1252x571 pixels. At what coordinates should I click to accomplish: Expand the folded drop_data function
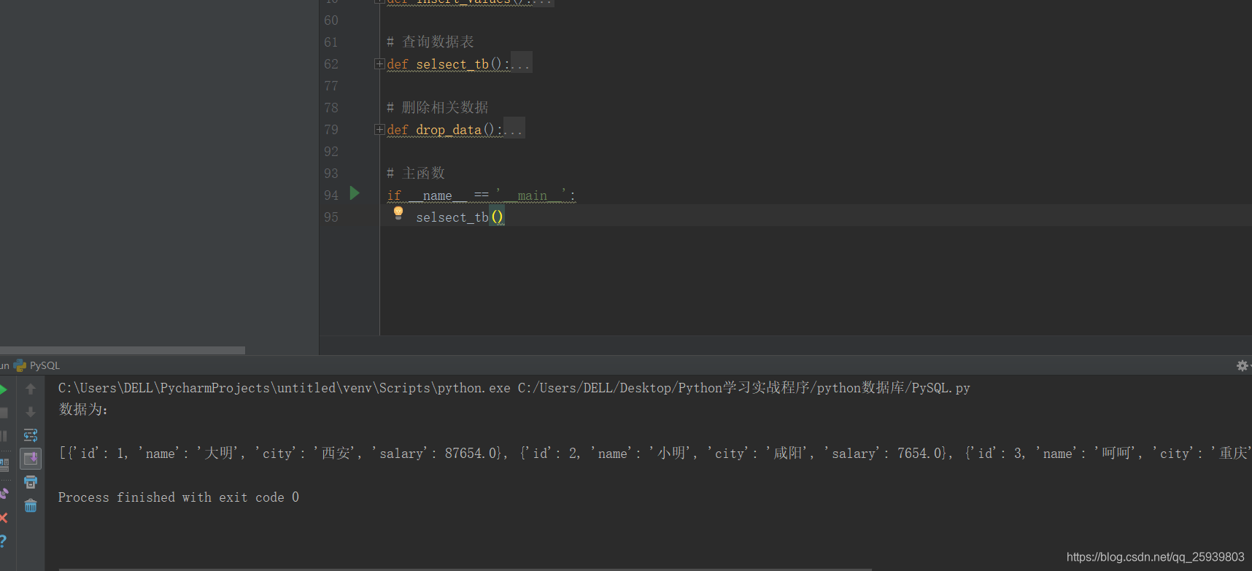(x=379, y=130)
